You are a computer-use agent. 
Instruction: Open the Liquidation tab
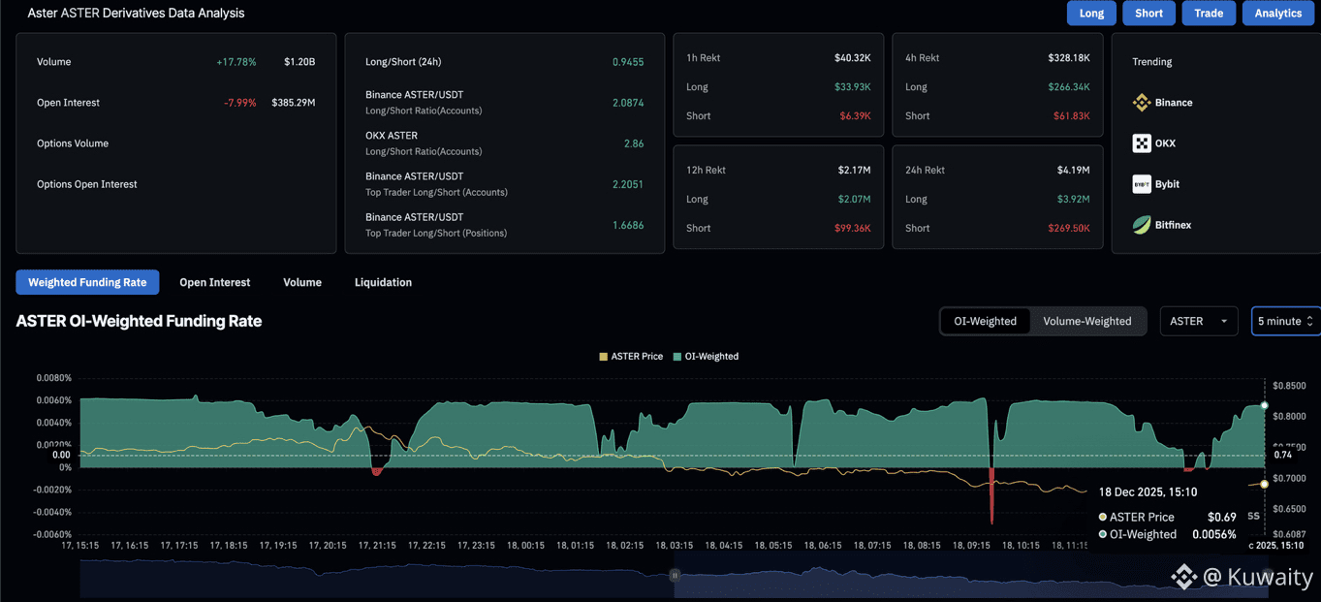click(383, 282)
